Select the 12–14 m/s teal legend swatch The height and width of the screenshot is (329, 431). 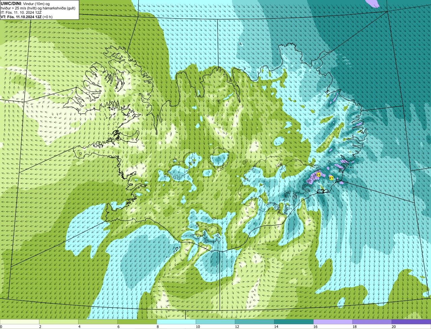(255, 322)
